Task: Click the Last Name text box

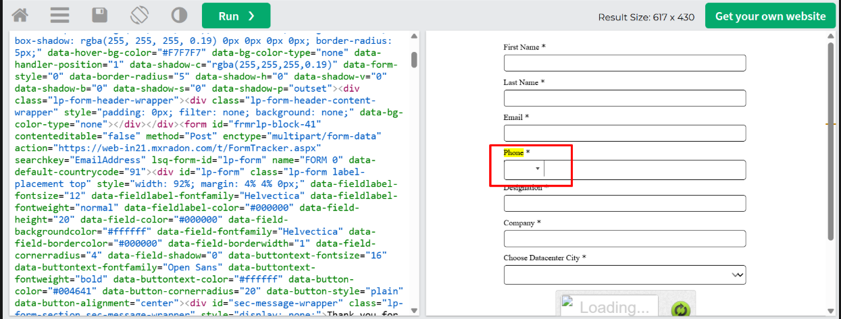Action: pyautogui.click(x=624, y=98)
